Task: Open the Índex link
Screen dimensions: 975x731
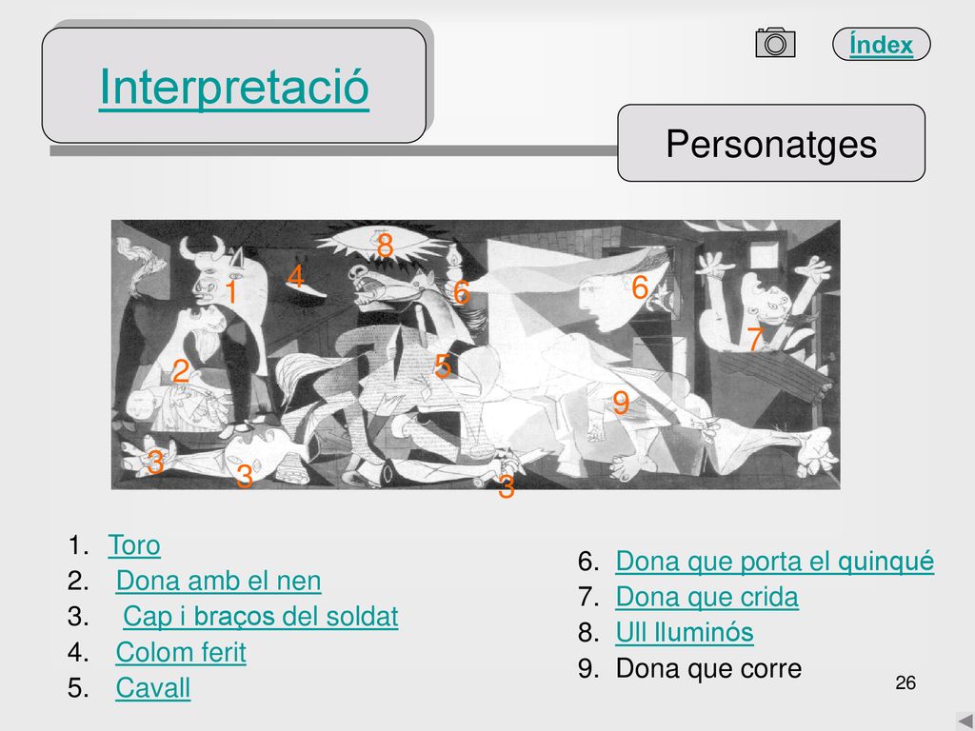Action: (881, 44)
